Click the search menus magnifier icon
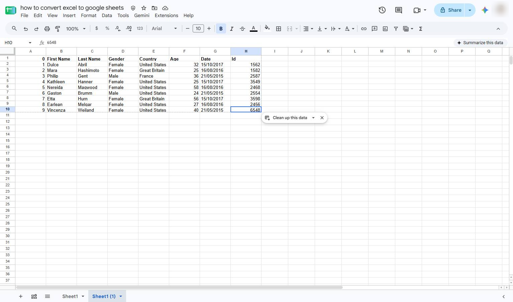The height and width of the screenshot is (302, 513). 14,29
